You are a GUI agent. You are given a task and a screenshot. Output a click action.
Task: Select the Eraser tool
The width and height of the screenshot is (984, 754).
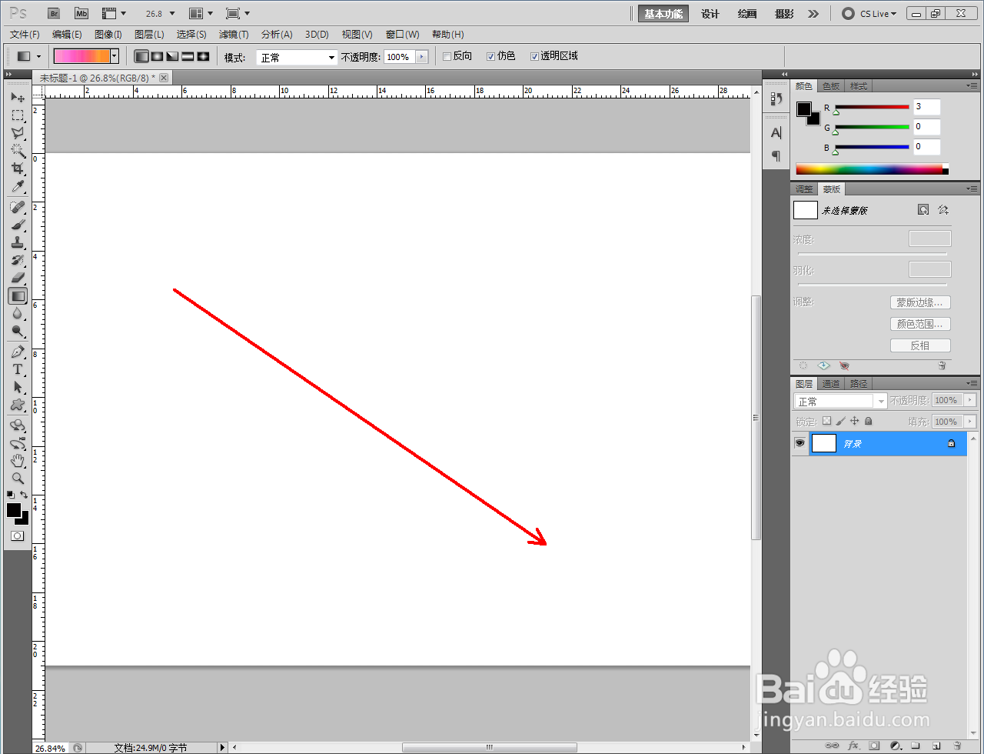pyautogui.click(x=18, y=279)
